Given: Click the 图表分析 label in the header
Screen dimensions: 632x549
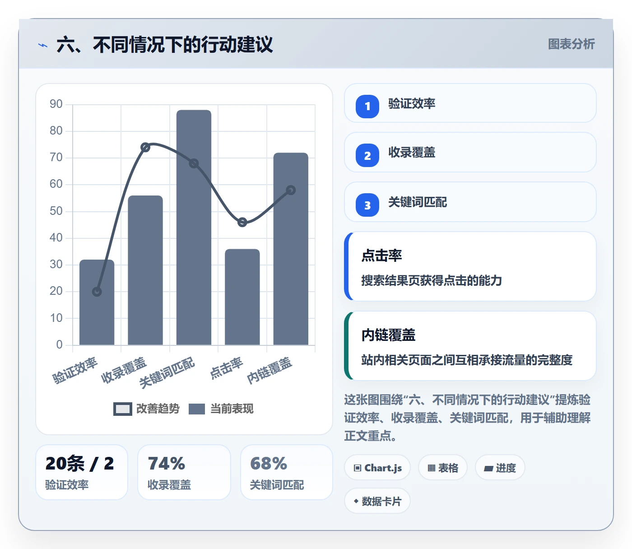Looking at the screenshot, I should coord(571,44).
